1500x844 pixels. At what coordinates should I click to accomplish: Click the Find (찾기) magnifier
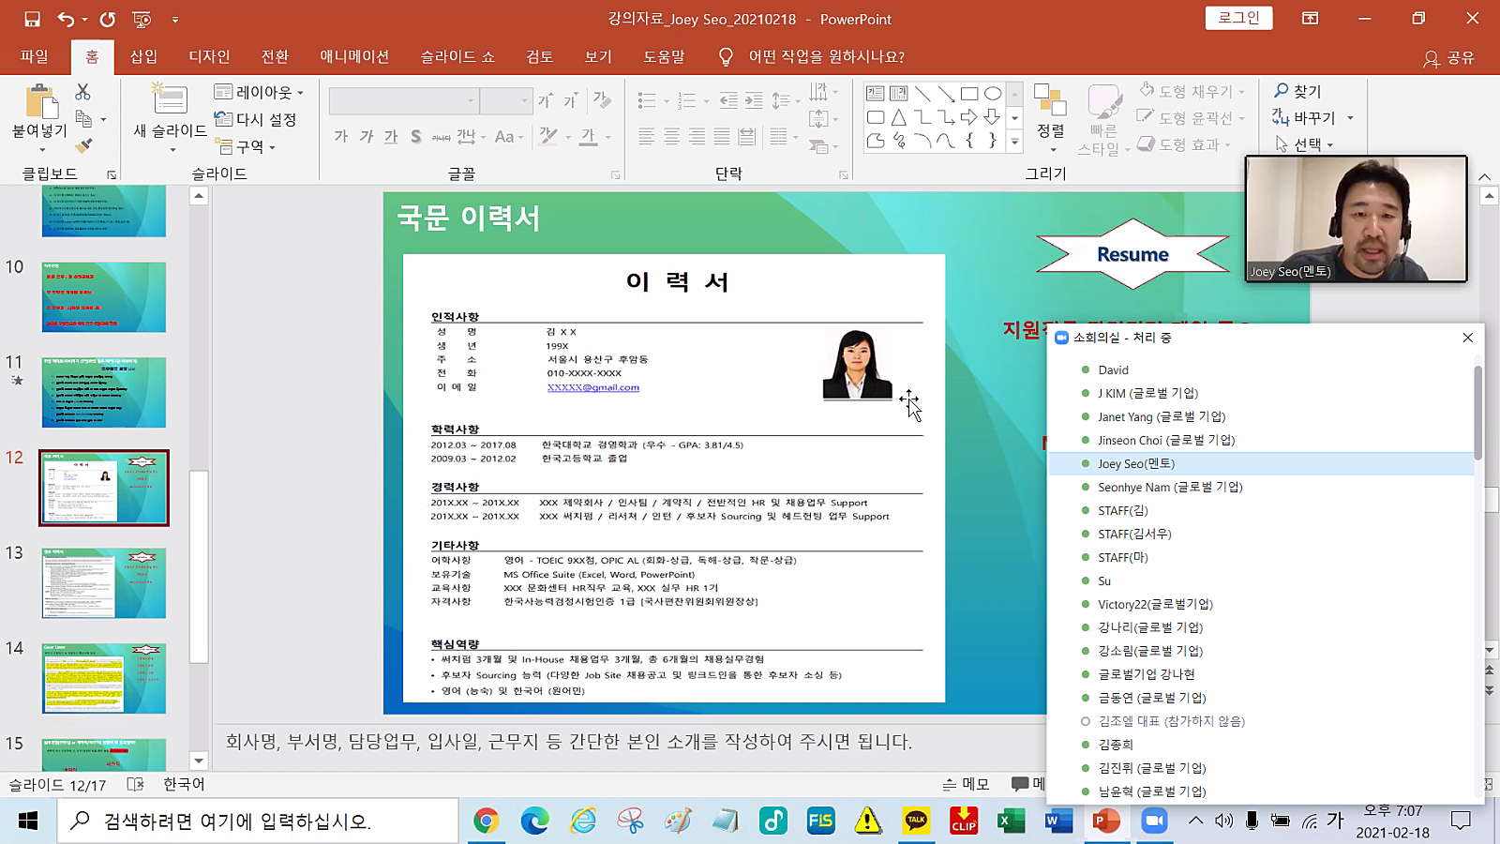[1297, 91]
